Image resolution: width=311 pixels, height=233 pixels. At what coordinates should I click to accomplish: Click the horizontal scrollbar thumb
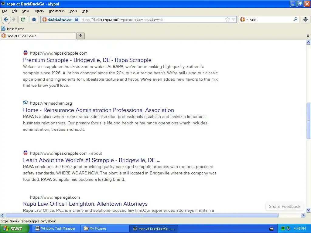click(142, 215)
